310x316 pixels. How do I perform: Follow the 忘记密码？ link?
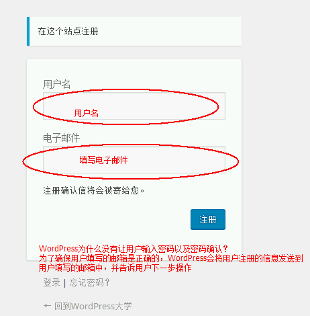click(x=89, y=282)
